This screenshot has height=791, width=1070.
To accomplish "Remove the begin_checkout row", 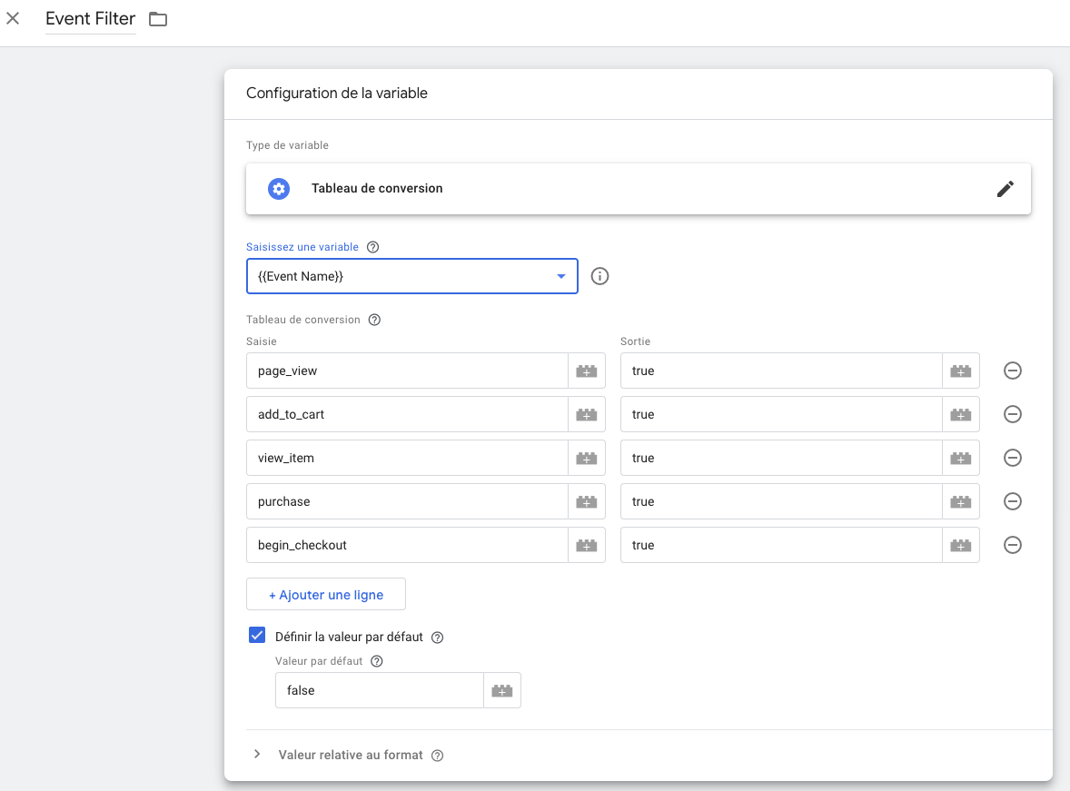I will (1013, 545).
